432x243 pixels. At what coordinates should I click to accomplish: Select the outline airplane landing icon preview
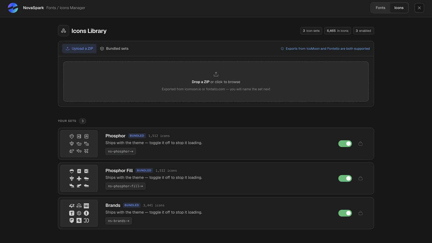pos(86,144)
